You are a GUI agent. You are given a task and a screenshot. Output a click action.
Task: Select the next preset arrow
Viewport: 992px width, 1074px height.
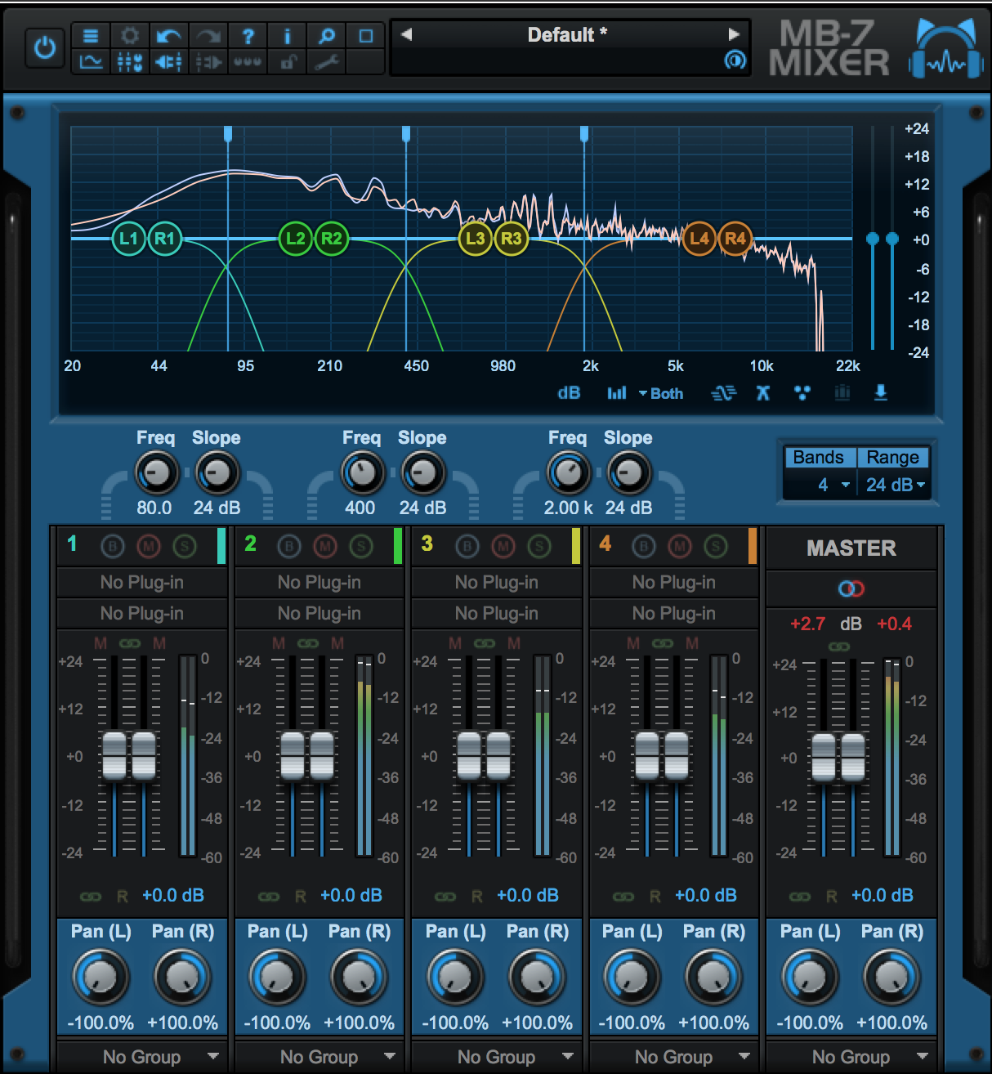(x=733, y=34)
